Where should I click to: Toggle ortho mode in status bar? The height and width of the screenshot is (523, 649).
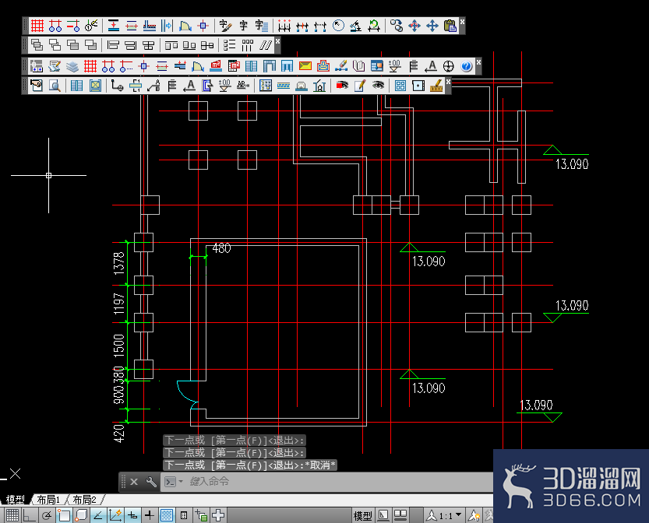[x=29, y=515]
